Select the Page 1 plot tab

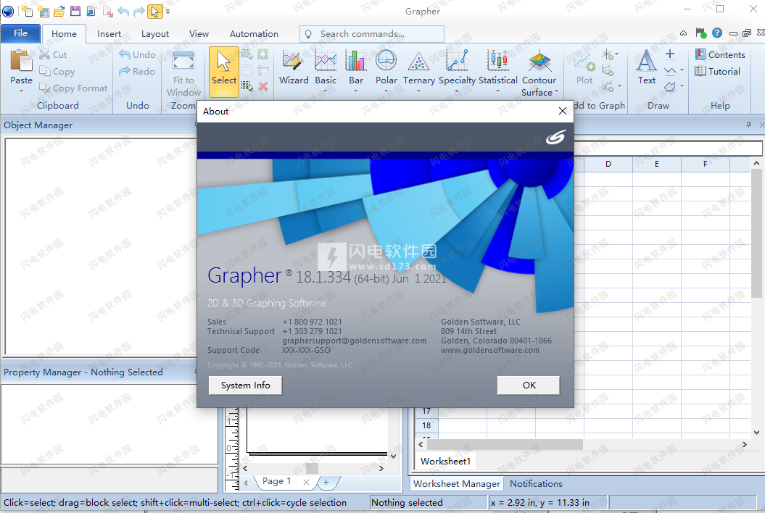pyautogui.click(x=276, y=481)
